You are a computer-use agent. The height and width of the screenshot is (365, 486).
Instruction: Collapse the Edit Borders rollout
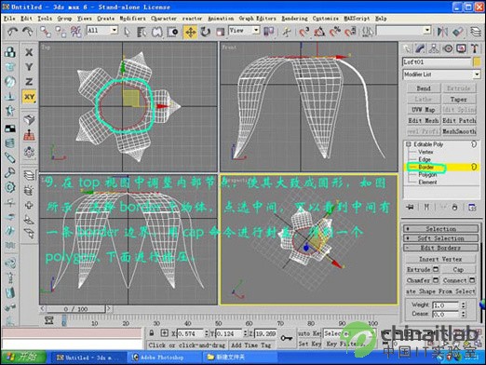(x=440, y=248)
